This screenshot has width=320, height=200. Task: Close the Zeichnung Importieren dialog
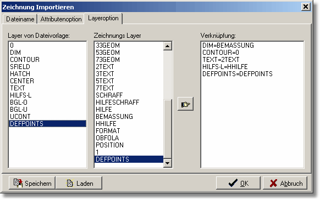coord(306,7)
